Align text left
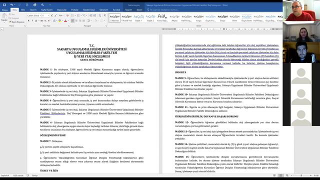Viewport: 320px width, 180px height. (72, 21)
